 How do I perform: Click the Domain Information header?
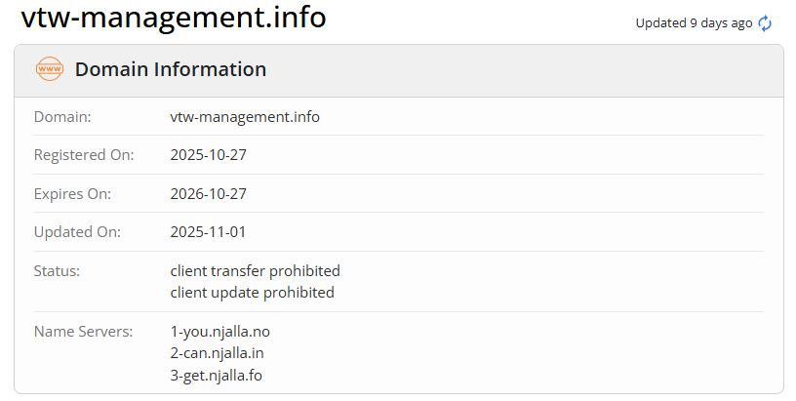pyautogui.click(x=171, y=69)
